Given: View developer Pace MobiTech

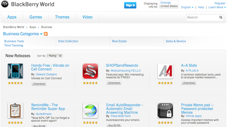Looking at the screenshot, I should [x=121, y=116].
